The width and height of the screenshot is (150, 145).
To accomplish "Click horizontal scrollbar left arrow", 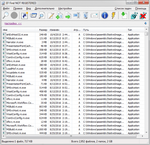I will pos(4,136).
